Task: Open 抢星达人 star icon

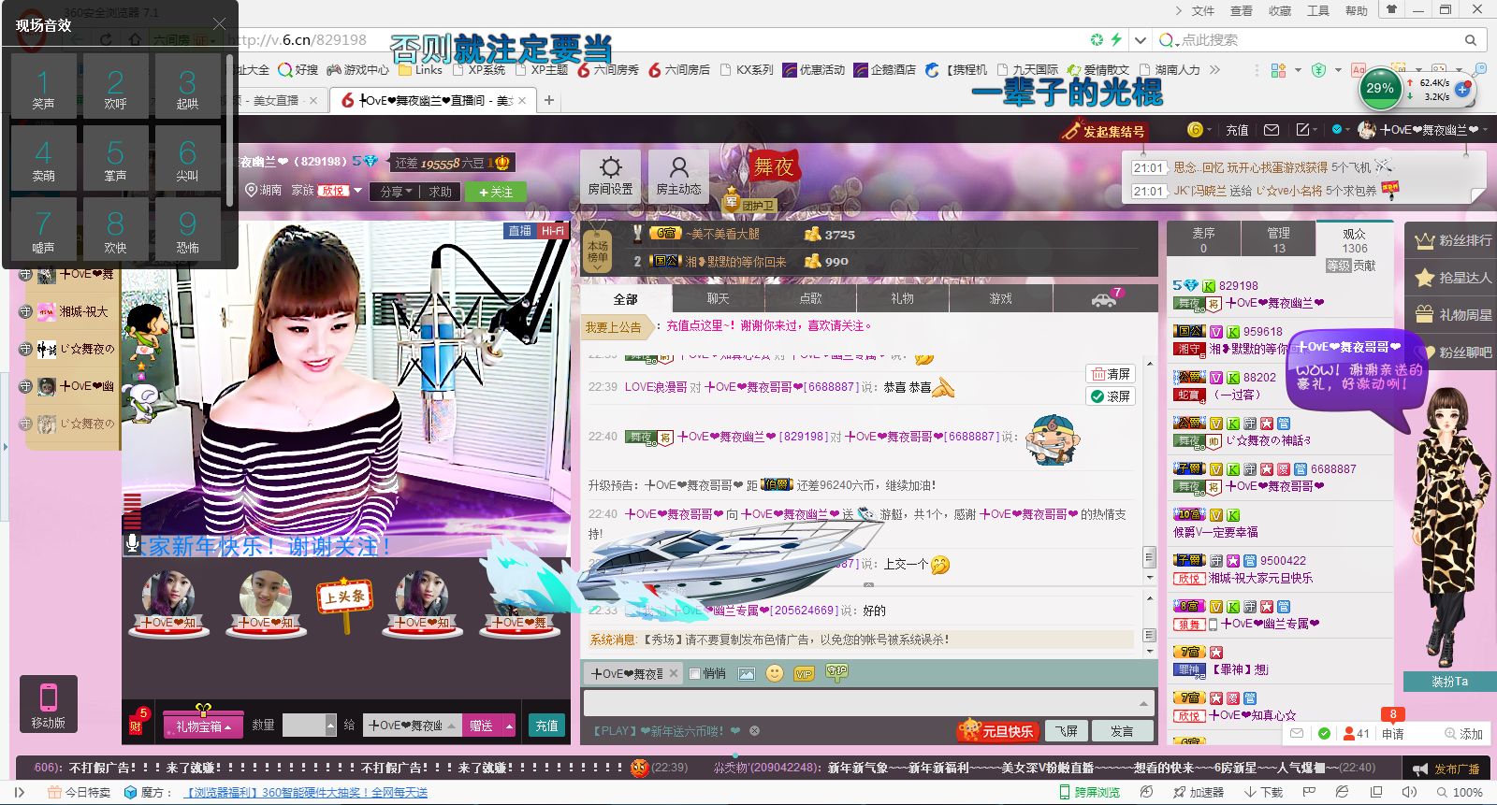Action: tap(1424, 278)
